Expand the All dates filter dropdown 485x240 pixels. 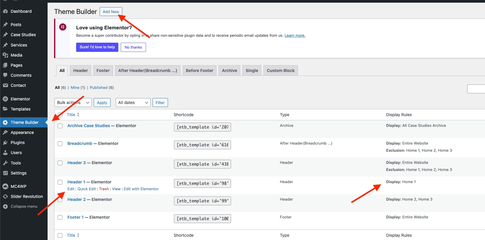click(x=133, y=103)
